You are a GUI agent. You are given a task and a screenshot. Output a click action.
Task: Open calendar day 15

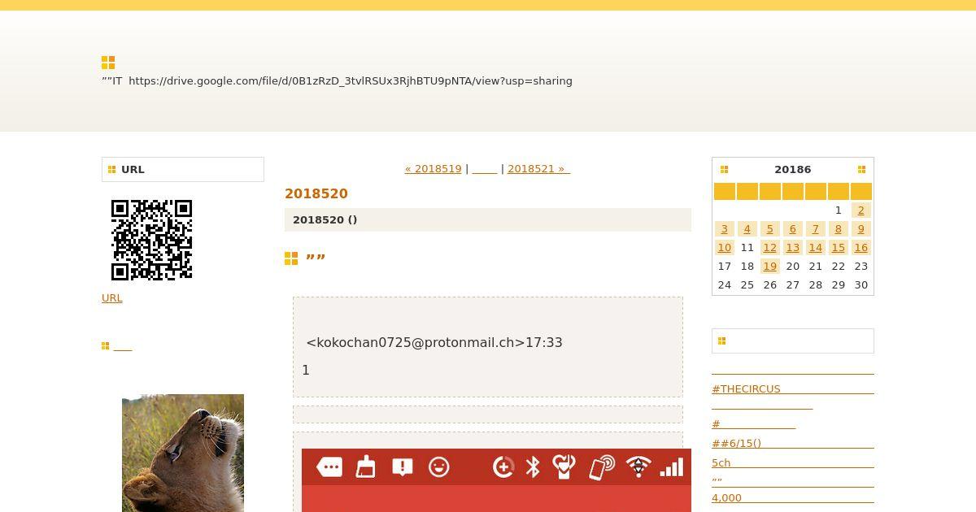point(839,248)
